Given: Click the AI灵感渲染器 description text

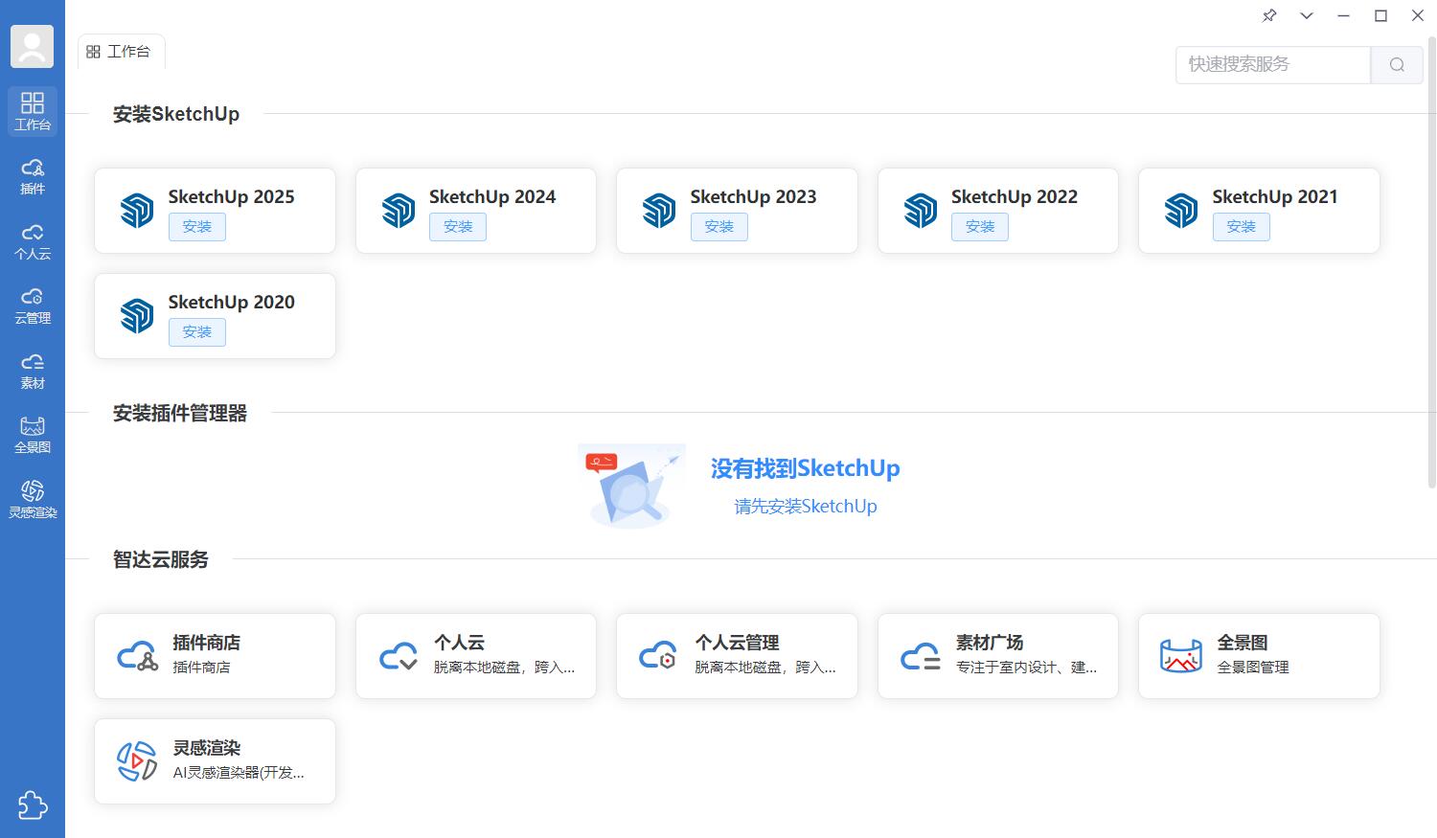Looking at the screenshot, I should [239, 773].
